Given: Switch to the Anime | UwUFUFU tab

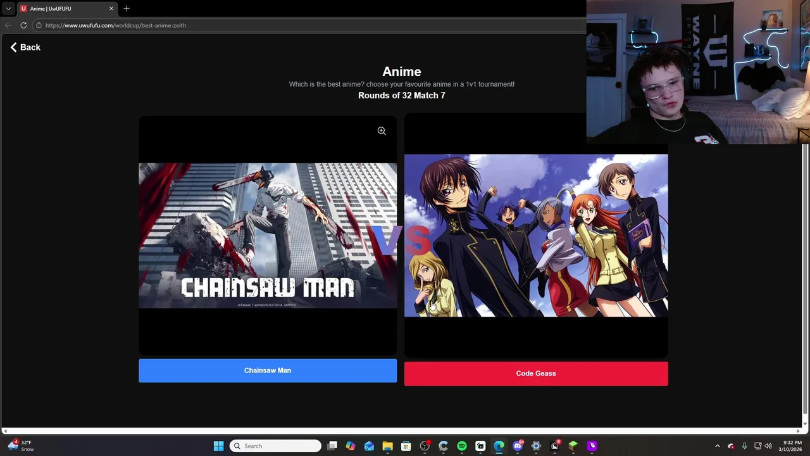Looking at the screenshot, I should pos(66,8).
